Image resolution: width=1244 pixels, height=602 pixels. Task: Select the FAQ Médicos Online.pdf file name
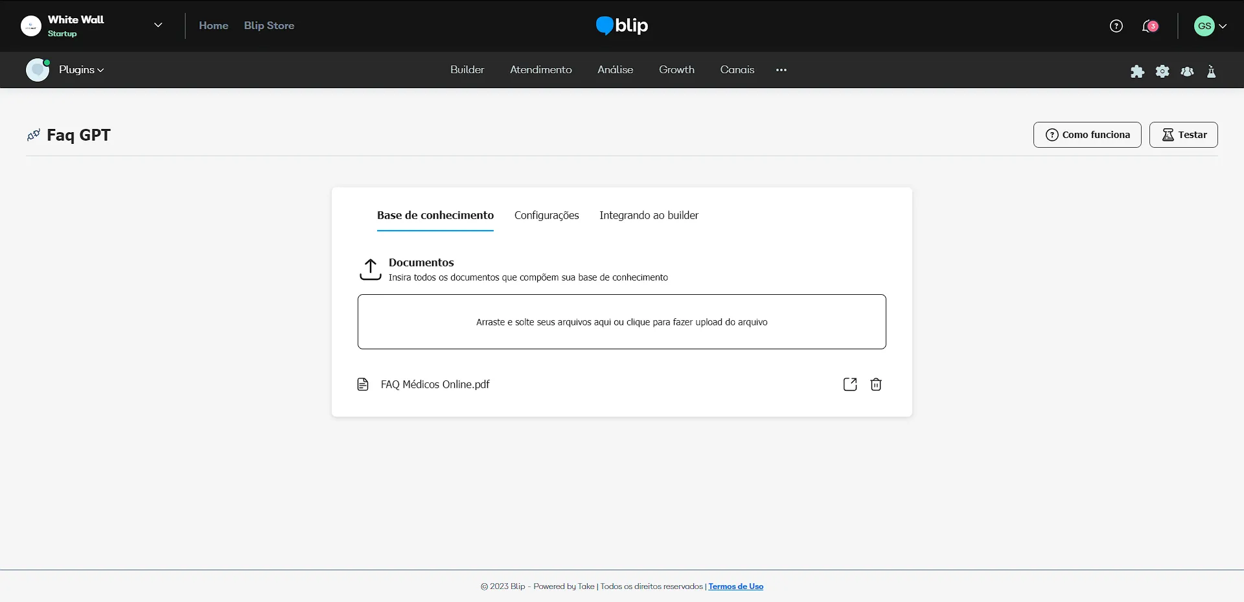(x=435, y=384)
